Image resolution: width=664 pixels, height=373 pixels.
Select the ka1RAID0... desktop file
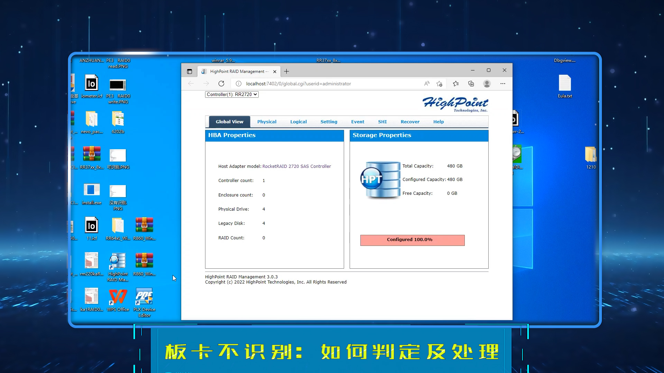click(92, 300)
